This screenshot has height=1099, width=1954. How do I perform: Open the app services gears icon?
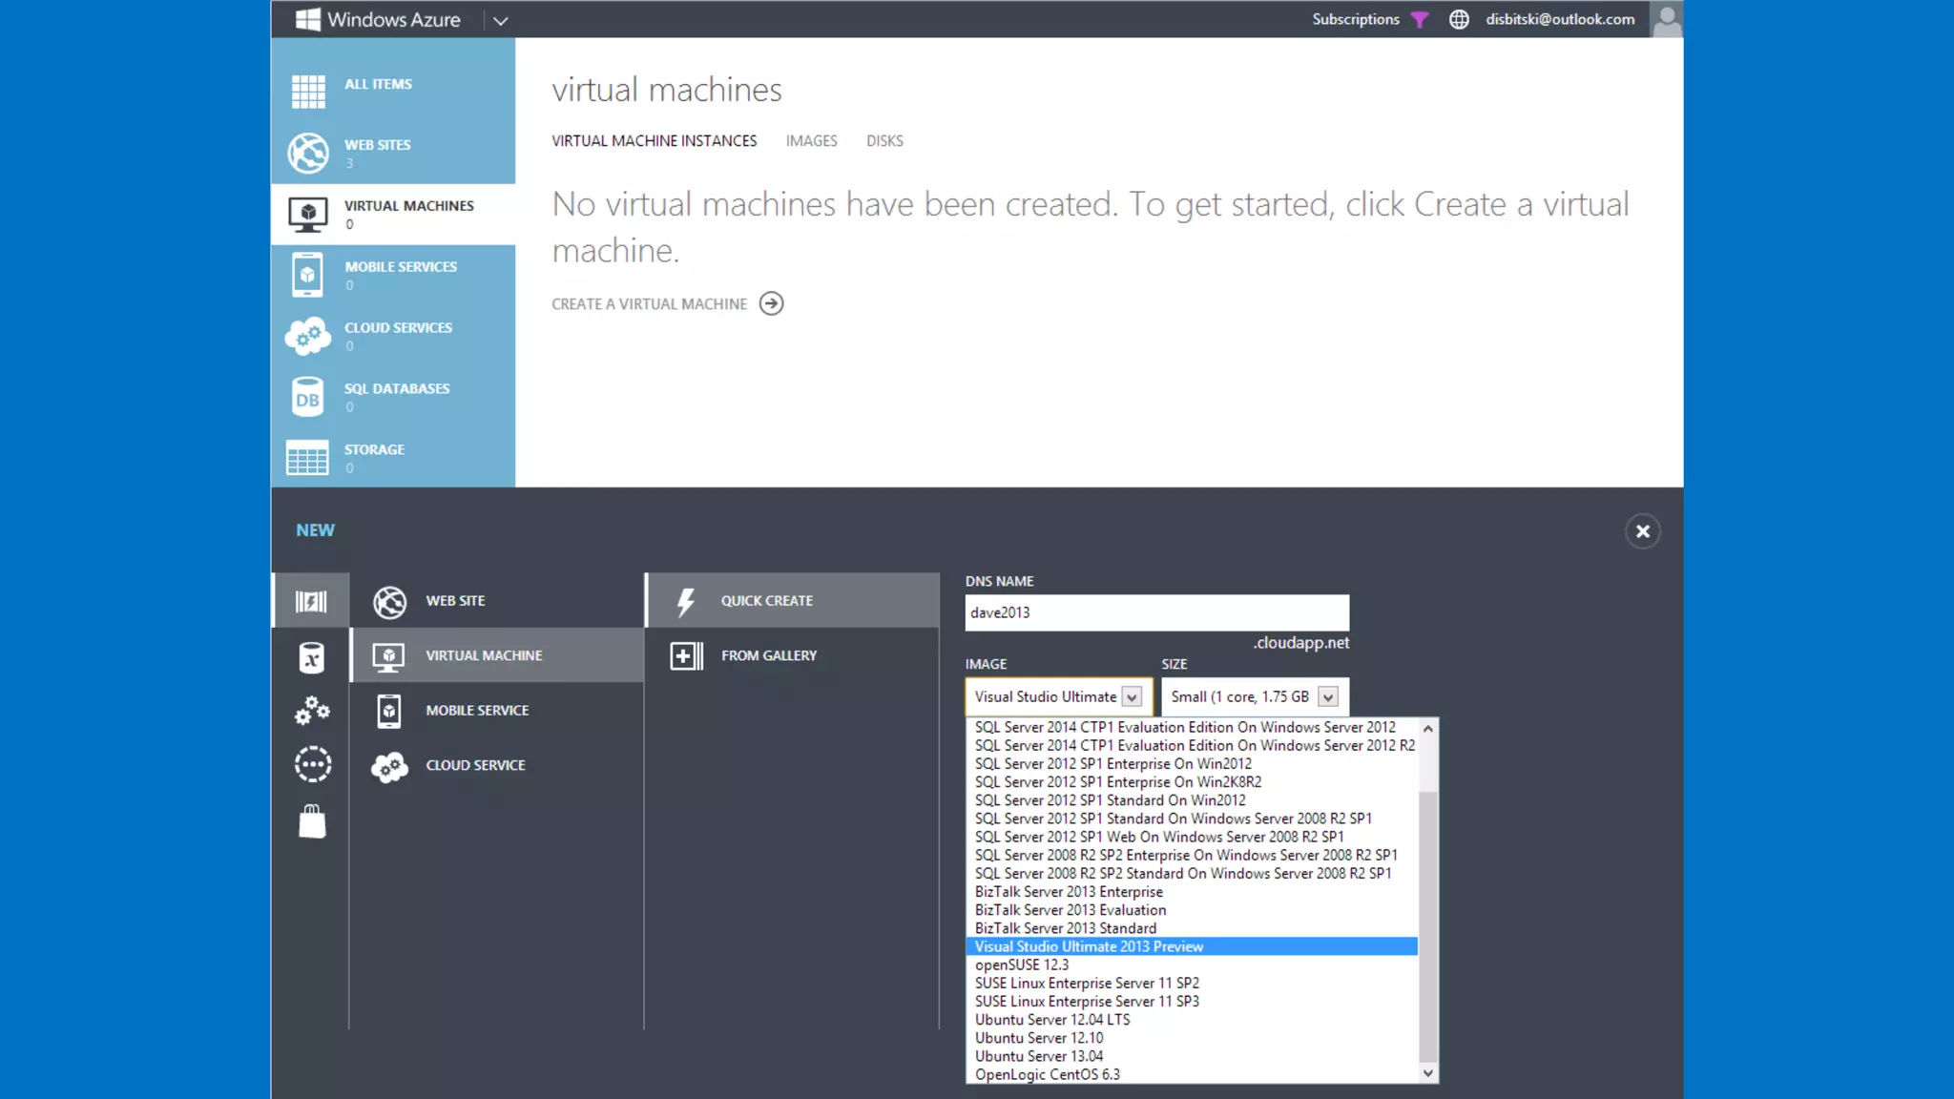pyautogui.click(x=311, y=711)
